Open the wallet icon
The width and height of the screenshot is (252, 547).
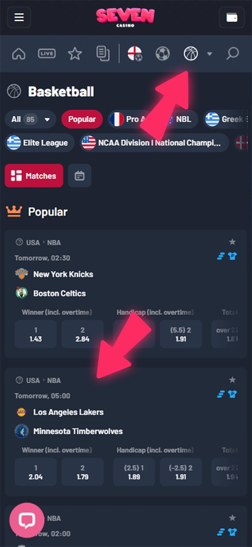coord(232,18)
